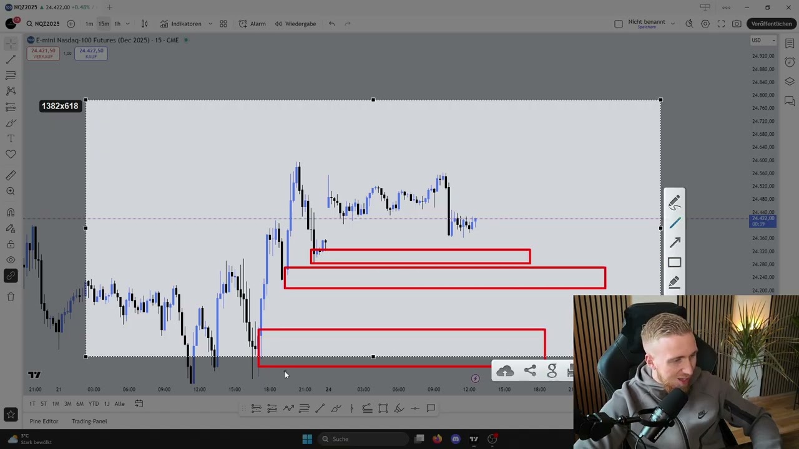Select the brush drawing tool
This screenshot has width=799, height=449.
[x=11, y=123]
